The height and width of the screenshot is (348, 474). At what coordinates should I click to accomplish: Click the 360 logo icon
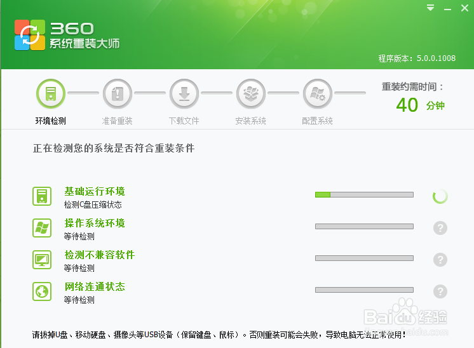(x=30, y=35)
